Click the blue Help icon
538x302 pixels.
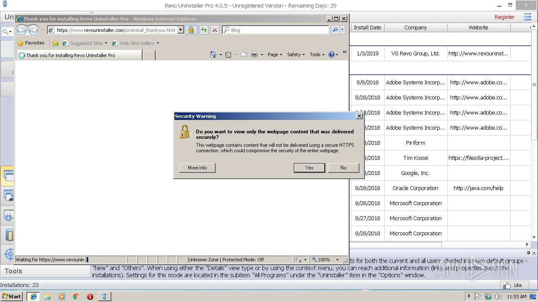click(x=331, y=55)
